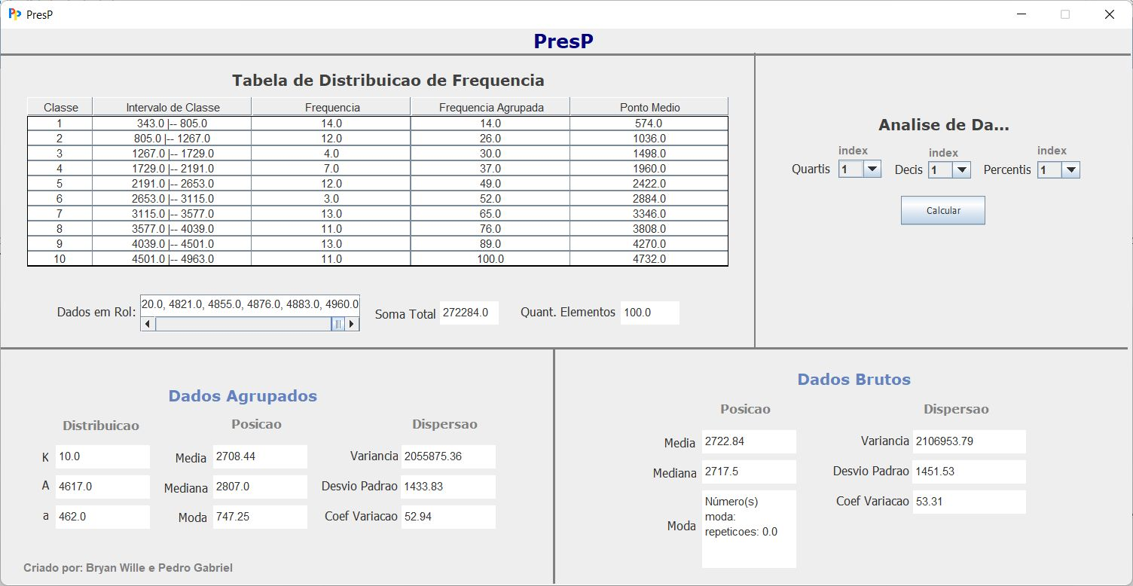This screenshot has height=586, width=1133.
Task: Click the PresP application icon in titlebar
Action: 16,14
